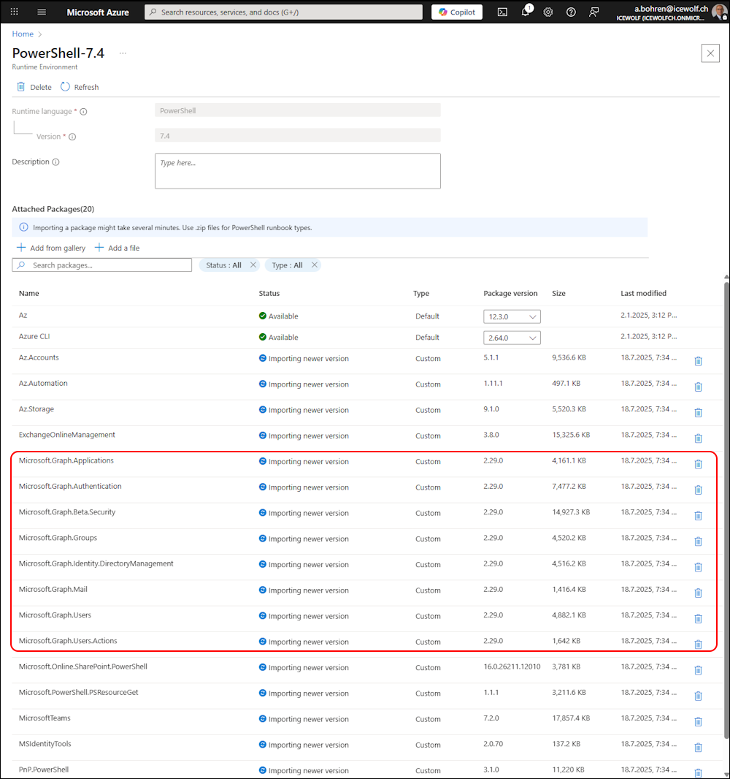Image resolution: width=730 pixels, height=779 pixels.
Task: Open the feedback icon in top bar
Action: coord(593,12)
